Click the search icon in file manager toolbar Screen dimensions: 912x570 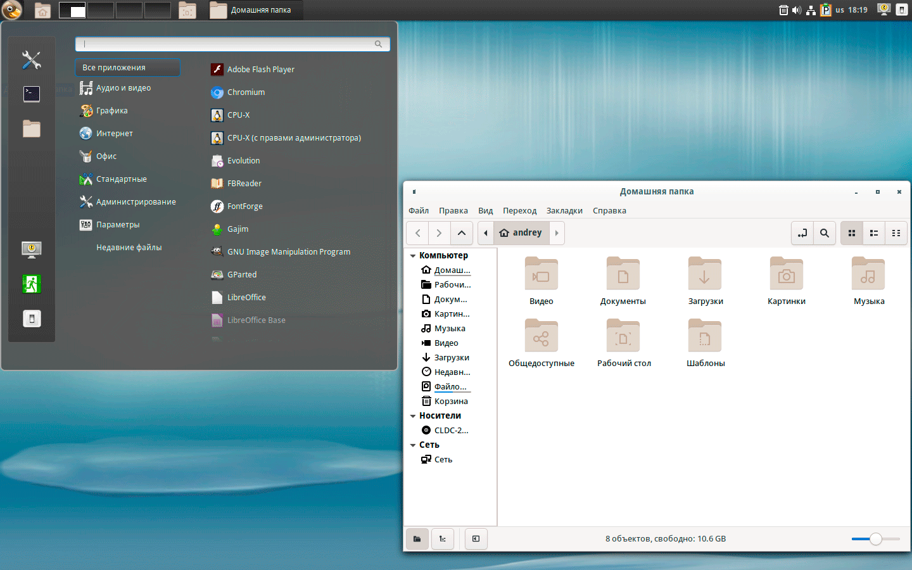point(824,233)
